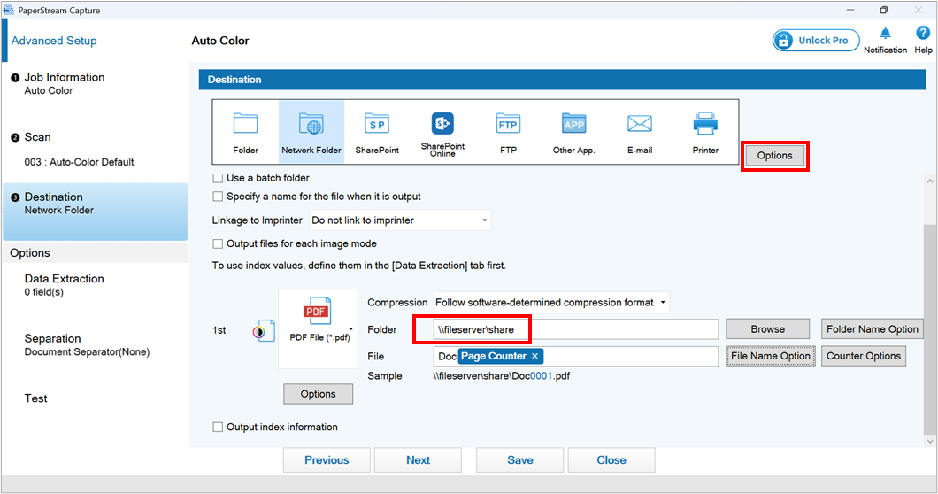Check Specify a name for the file when output
Viewport: 938px width, 494px height.
[x=218, y=197]
